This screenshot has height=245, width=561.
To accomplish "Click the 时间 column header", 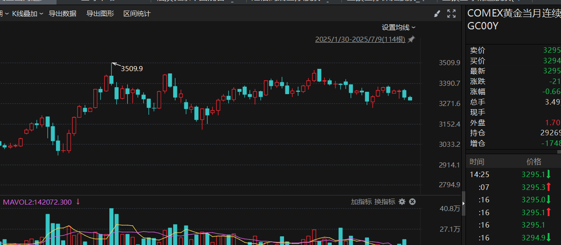I will 477,162.
